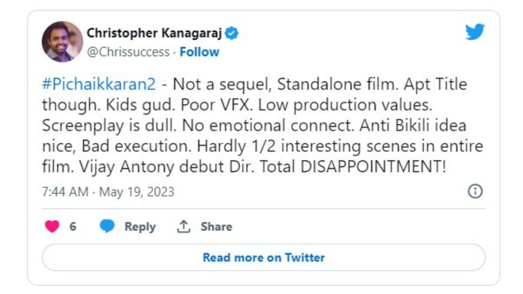Click the May 19, 2023 date
The width and height of the screenshot is (523, 294).
[x=137, y=192]
